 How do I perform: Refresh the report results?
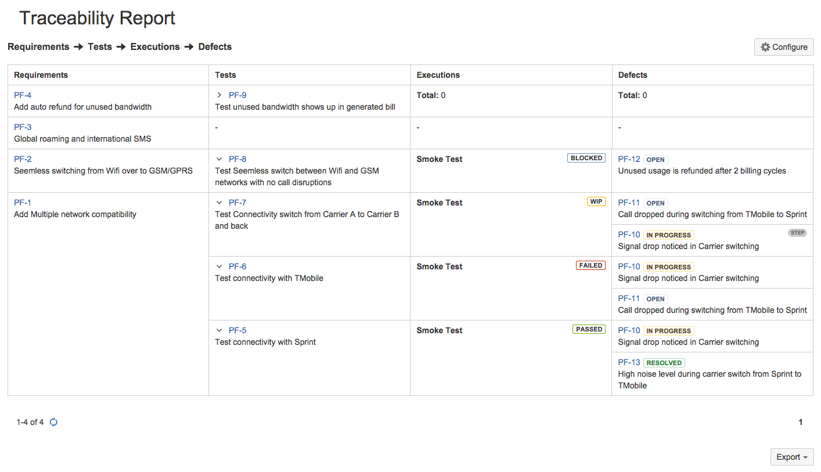[53, 422]
